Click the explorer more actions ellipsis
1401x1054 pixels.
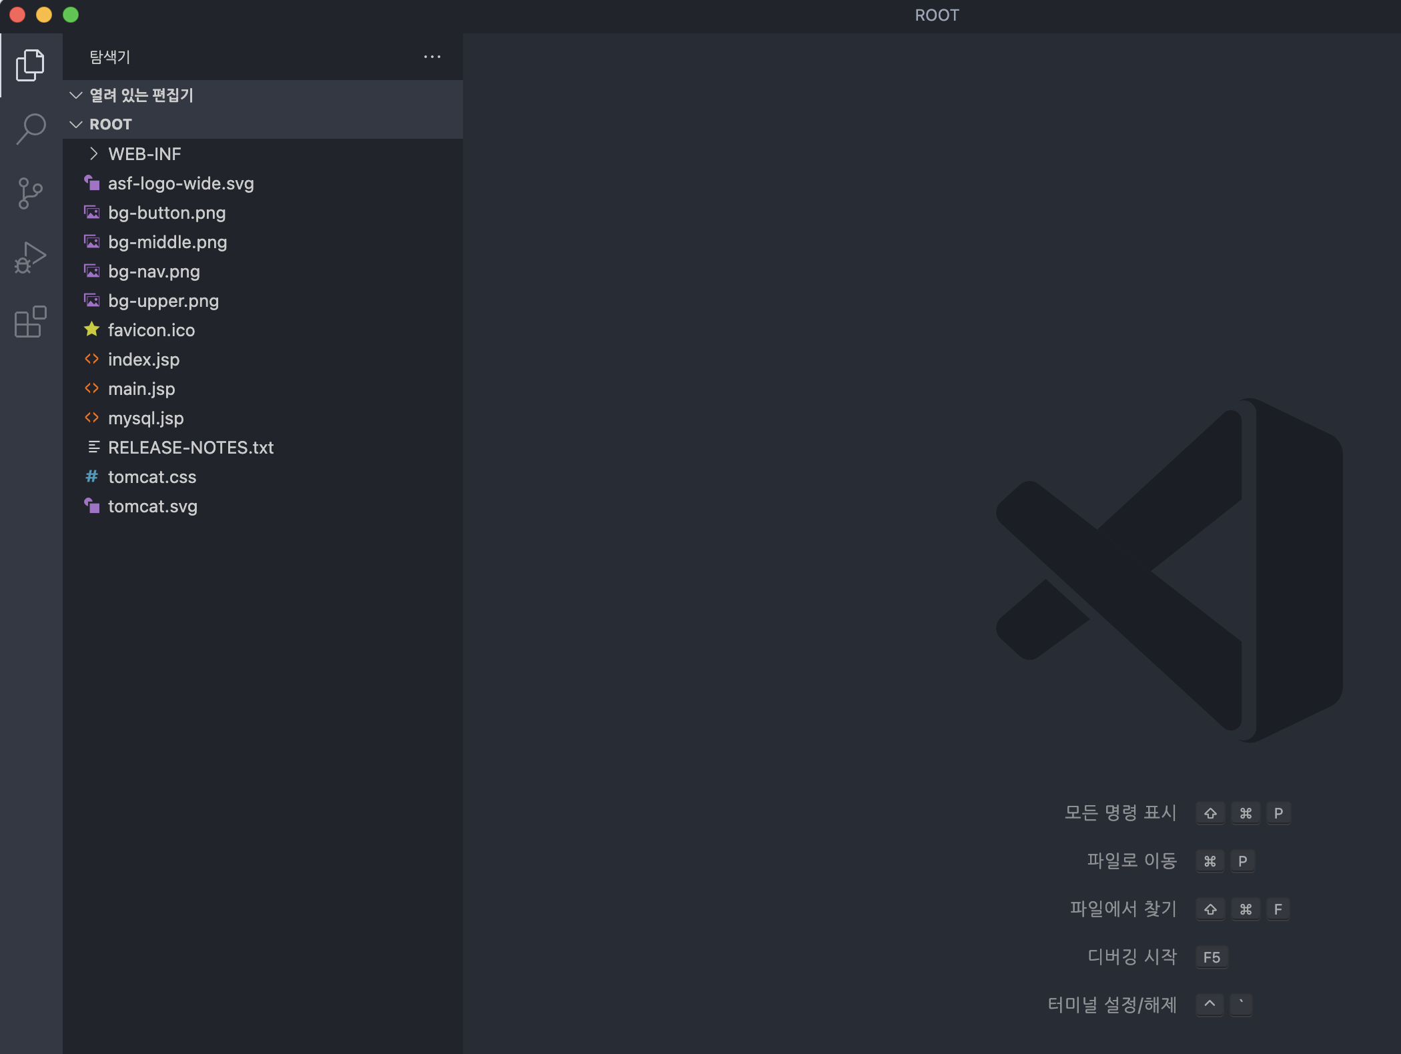tap(432, 57)
